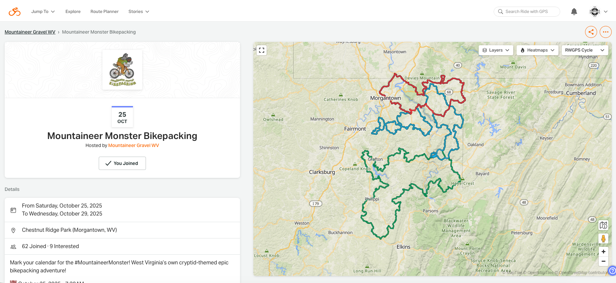Open the map legend info icon
This screenshot has width=616, height=283.
[603, 225]
